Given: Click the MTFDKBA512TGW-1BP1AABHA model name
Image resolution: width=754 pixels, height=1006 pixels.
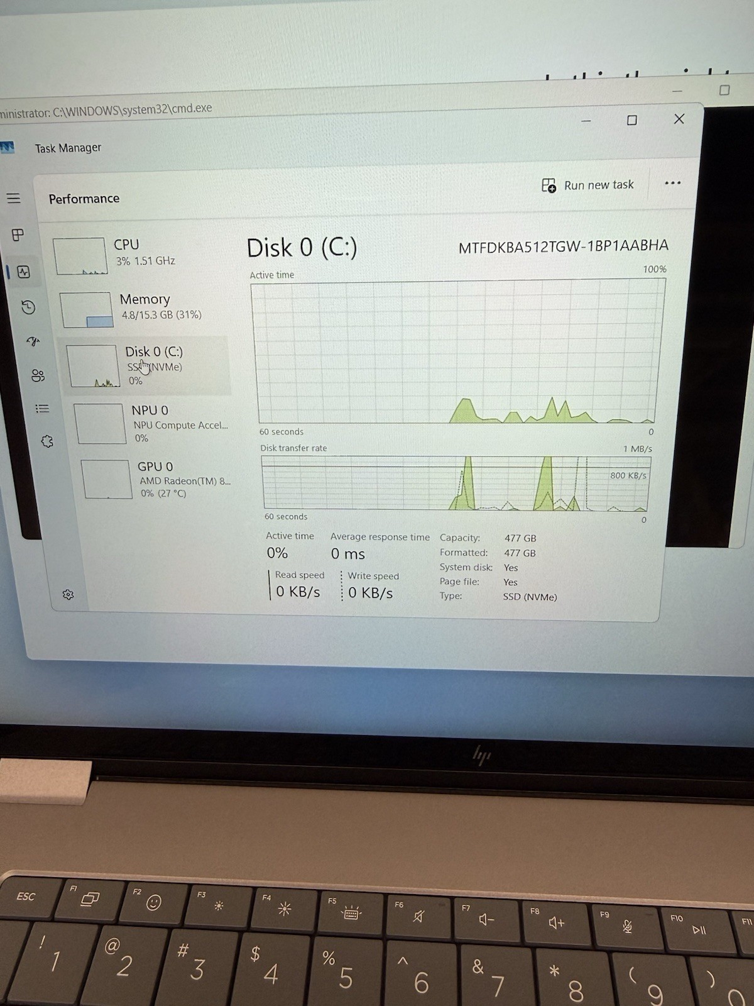Looking at the screenshot, I should pyautogui.click(x=564, y=246).
